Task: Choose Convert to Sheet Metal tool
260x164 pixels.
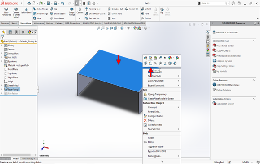Action: click(x=16, y=13)
